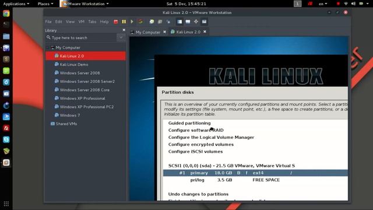Open the Edit menu
The width and height of the screenshot is (373, 210).
tap(58, 22)
